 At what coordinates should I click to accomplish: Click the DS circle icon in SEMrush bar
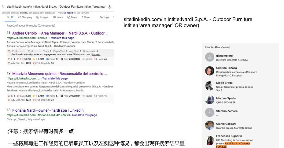[x=9, y=51]
